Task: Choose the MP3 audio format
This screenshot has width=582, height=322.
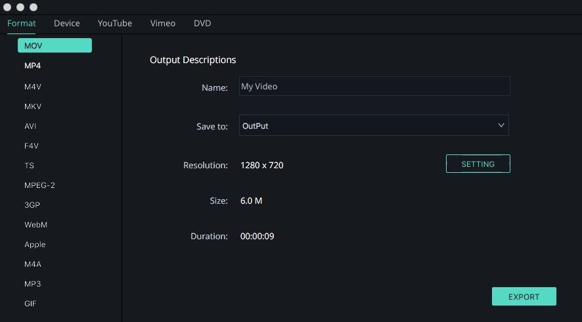Action: [32, 284]
